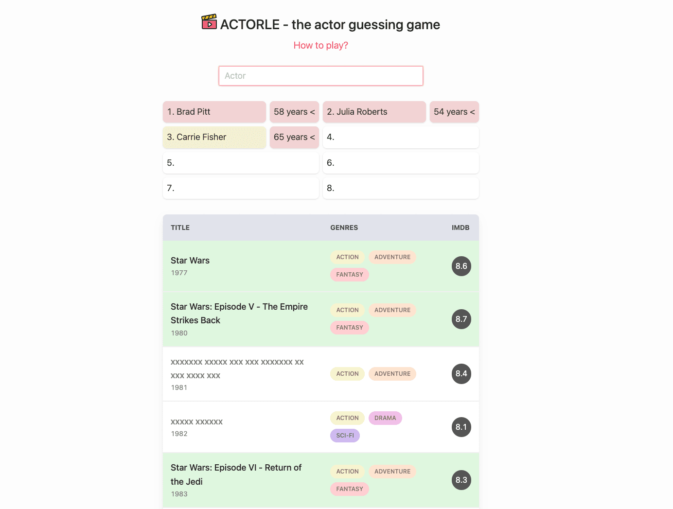Image resolution: width=673 pixels, height=509 pixels.
Task: Click the 8.6 IMDB rating badge
Action: tap(461, 266)
